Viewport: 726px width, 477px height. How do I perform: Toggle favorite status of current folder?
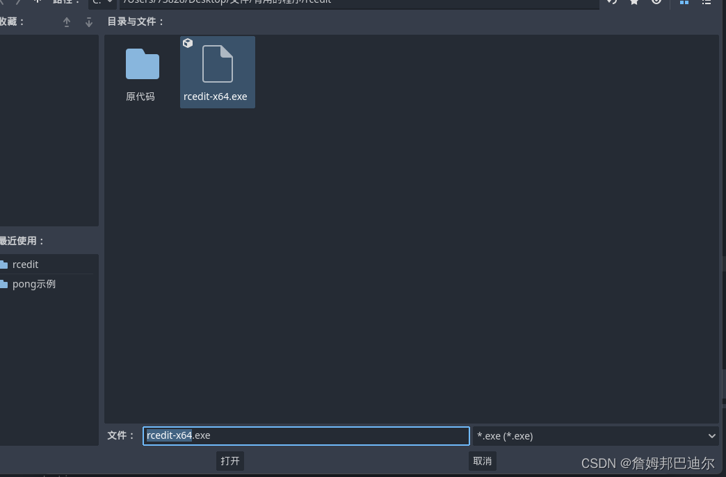(634, 2)
